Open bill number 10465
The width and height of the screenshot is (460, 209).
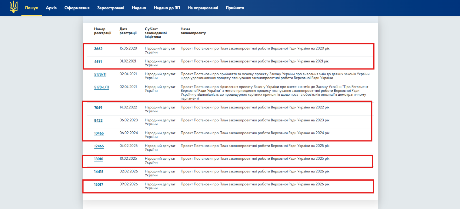point(99,133)
